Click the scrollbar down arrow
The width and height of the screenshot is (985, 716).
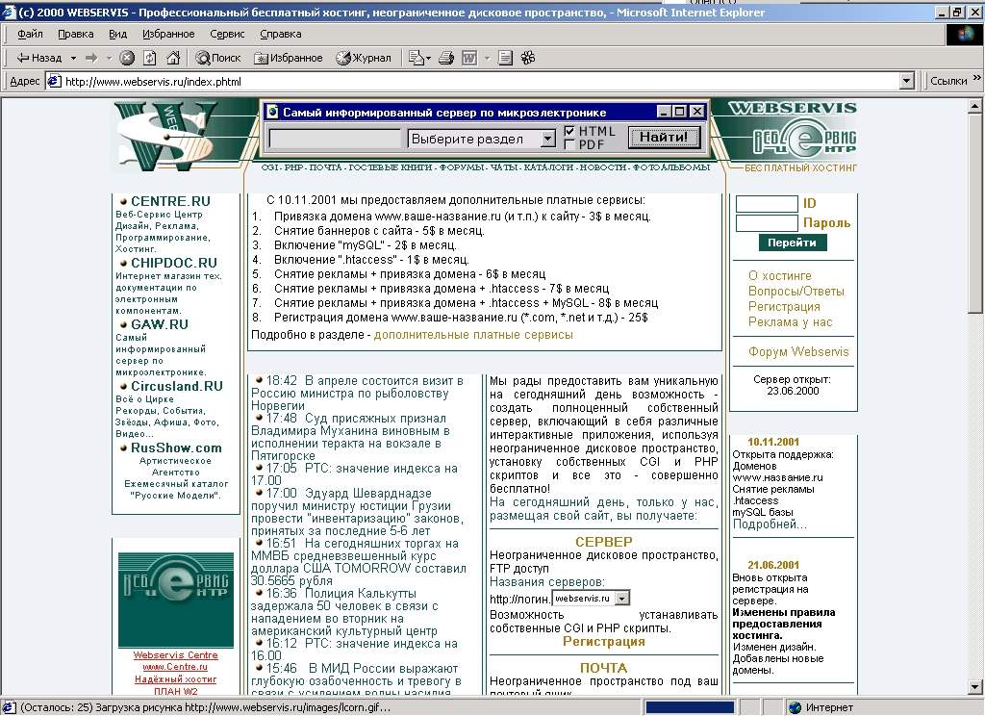pyautogui.click(x=974, y=688)
